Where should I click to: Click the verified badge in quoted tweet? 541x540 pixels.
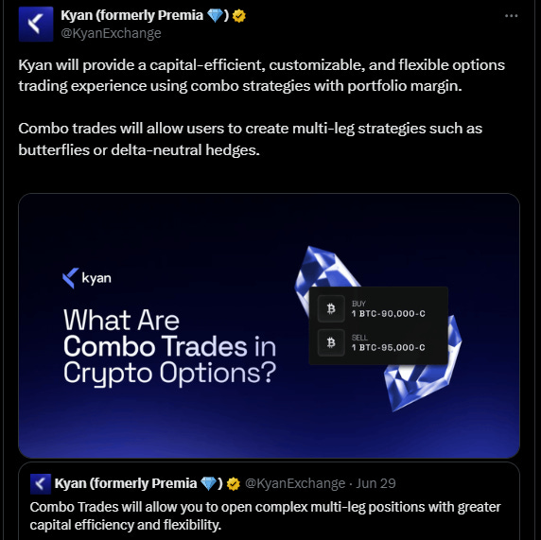pyautogui.click(x=234, y=484)
